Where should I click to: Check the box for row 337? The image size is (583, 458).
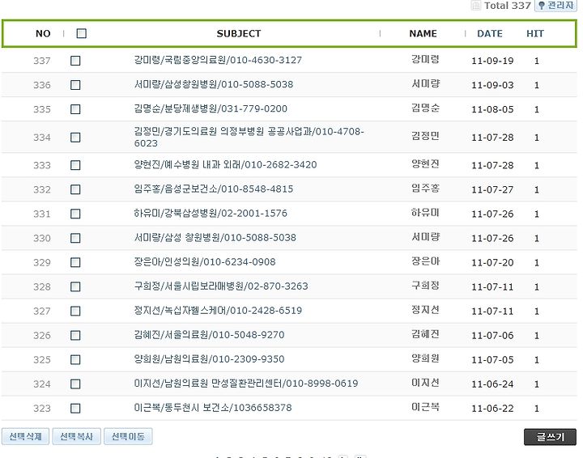pyautogui.click(x=75, y=61)
